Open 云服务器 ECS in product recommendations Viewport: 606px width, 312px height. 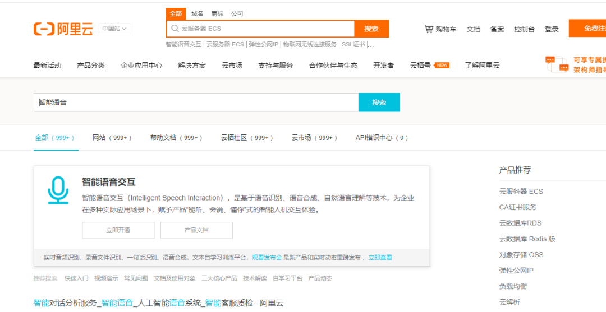tap(521, 191)
